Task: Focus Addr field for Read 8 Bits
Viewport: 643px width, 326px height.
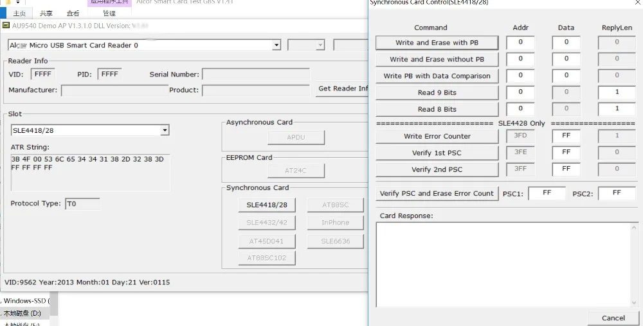Action: [520, 109]
